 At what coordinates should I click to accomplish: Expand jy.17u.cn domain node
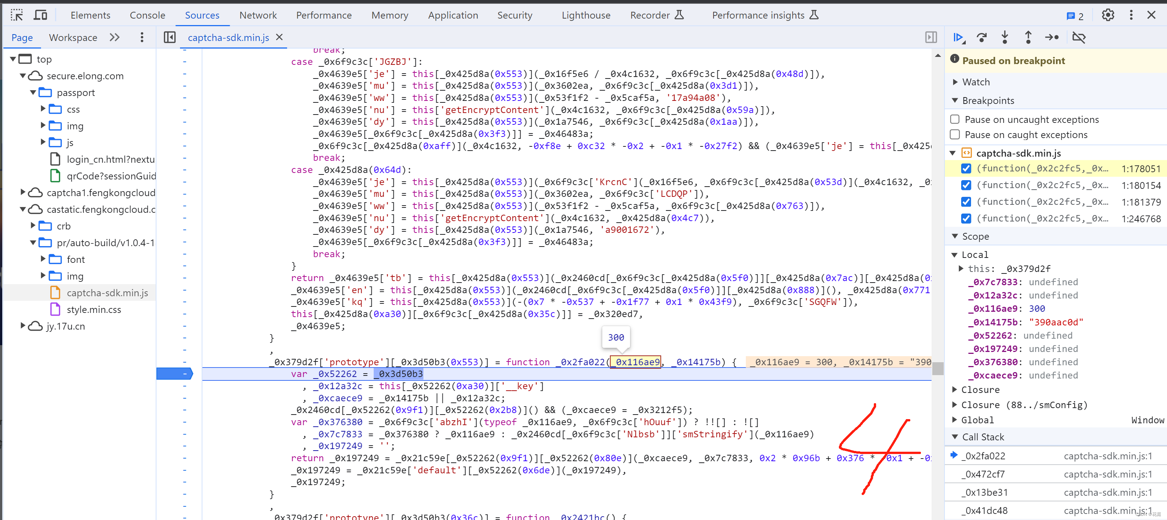pyautogui.click(x=23, y=326)
